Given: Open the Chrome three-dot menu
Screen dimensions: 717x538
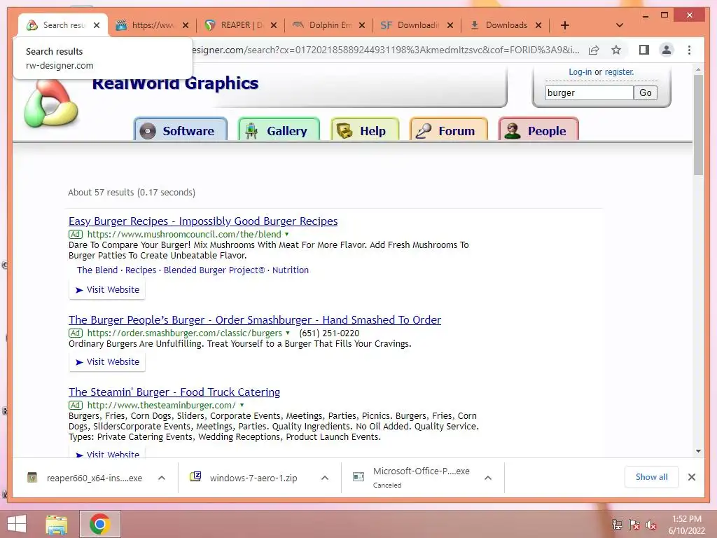Looking at the screenshot, I should point(689,50).
